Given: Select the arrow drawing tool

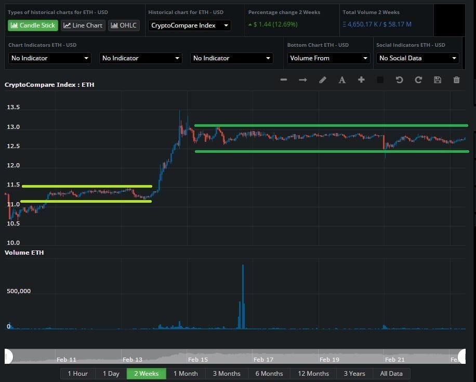Looking at the screenshot, I should (303, 80).
